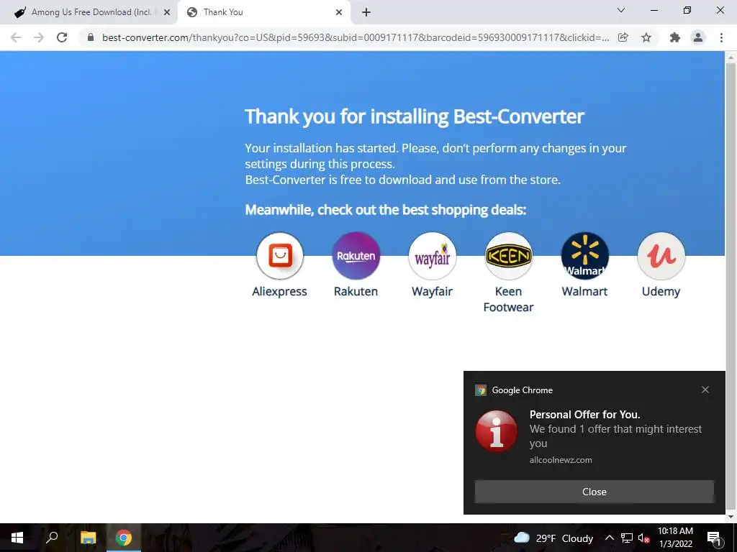
Task: Share this page from address bar
Action: tap(623, 37)
